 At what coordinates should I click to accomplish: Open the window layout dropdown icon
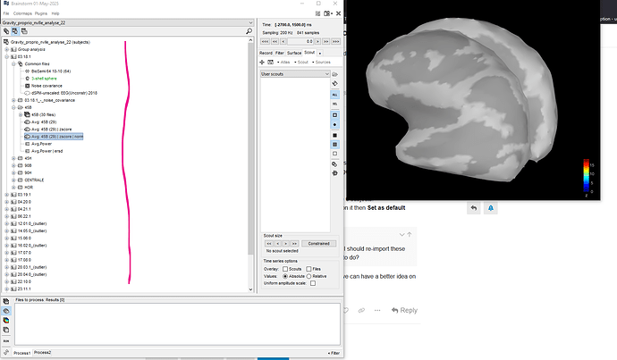(x=328, y=13)
